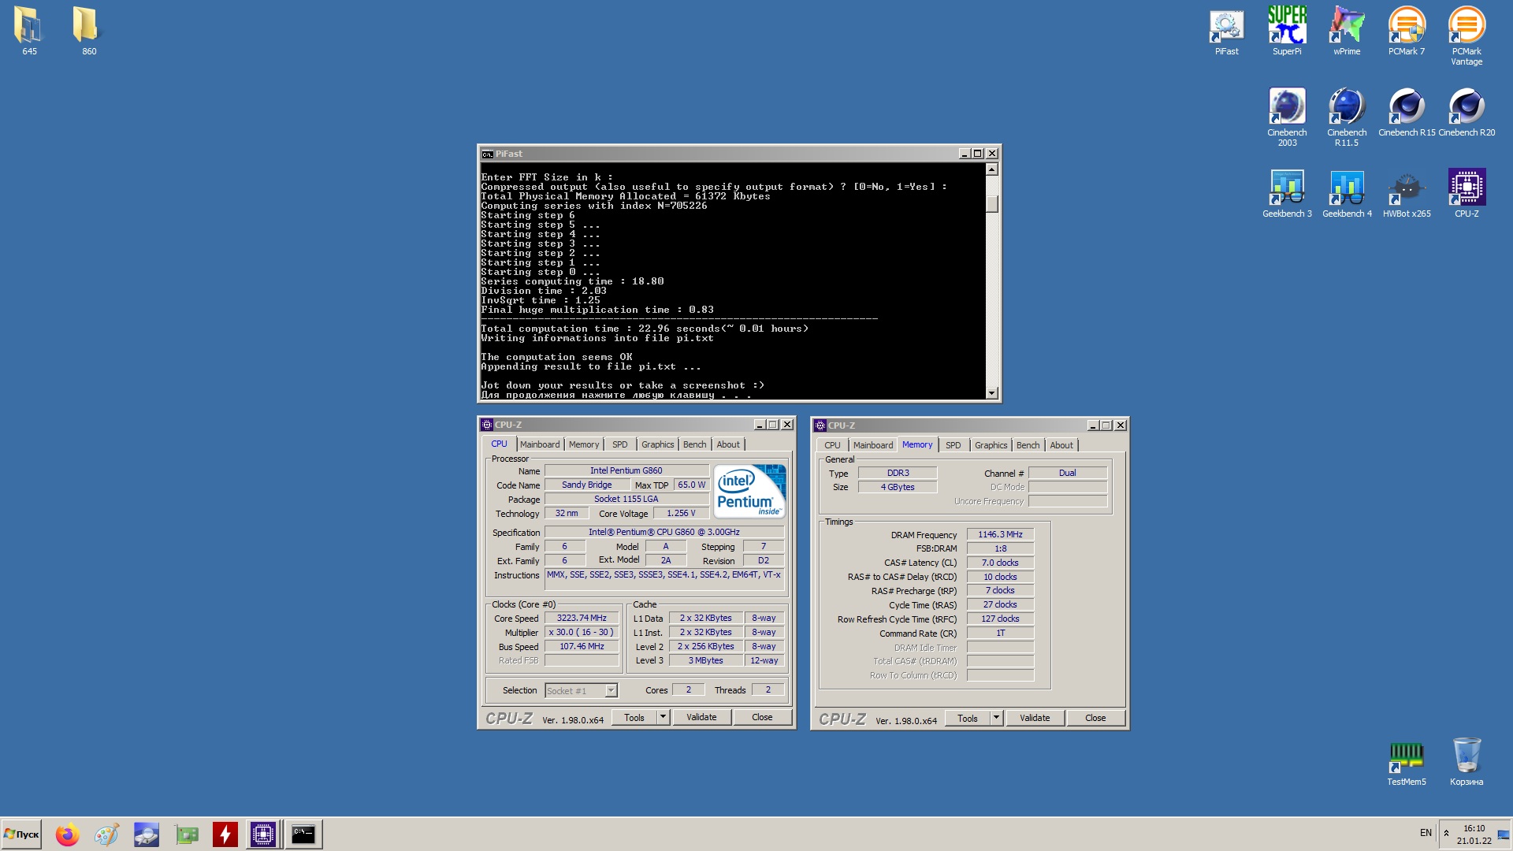1513x851 pixels.
Task: Click the CAS# Latency 7.0 clocks value
Action: 1000,563
